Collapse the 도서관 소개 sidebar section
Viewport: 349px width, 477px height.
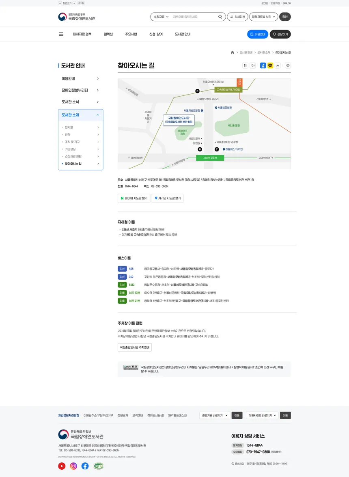pos(81,115)
